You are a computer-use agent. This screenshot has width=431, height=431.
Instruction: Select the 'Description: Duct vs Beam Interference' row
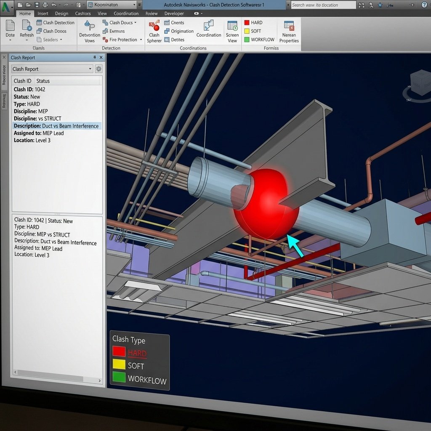(x=57, y=126)
